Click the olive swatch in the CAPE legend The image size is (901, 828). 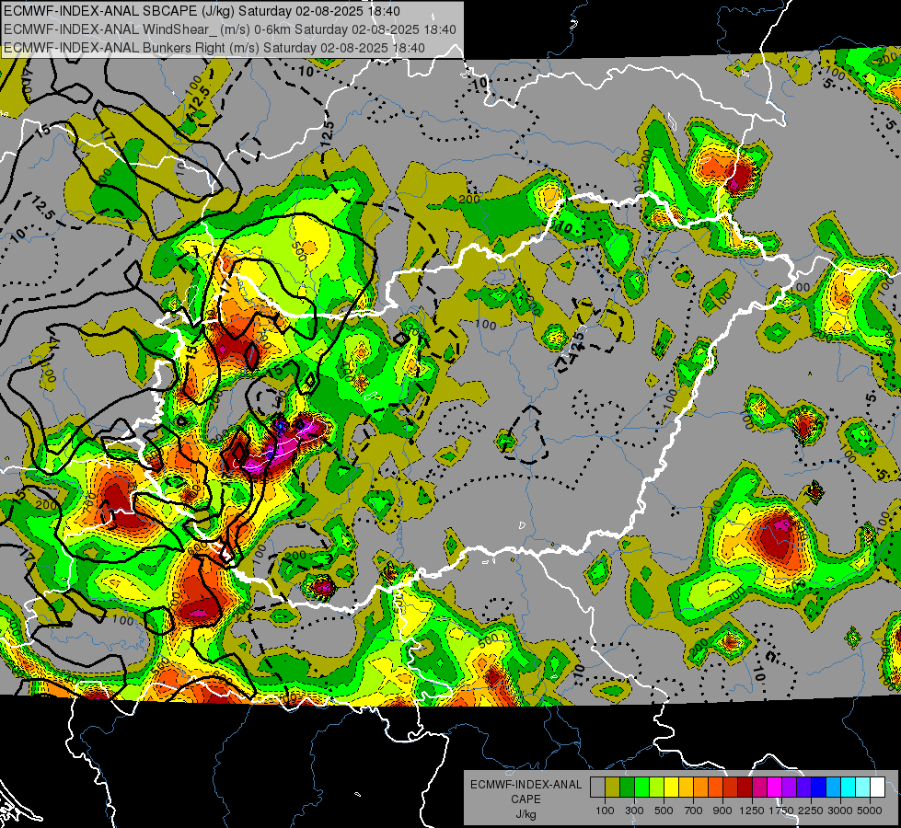tap(613, 787)
